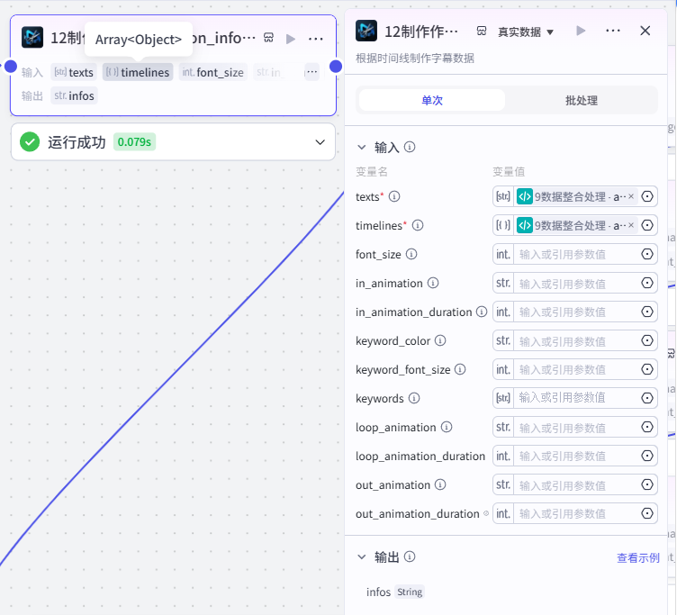This screenshot has width=677, height=615.
Task: Run the node from panel play icon
Action: pyautogui.click(x=581, y=31)
